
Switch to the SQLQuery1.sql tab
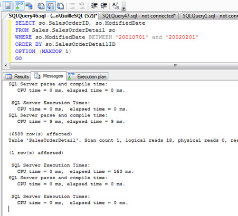(209, 16)
